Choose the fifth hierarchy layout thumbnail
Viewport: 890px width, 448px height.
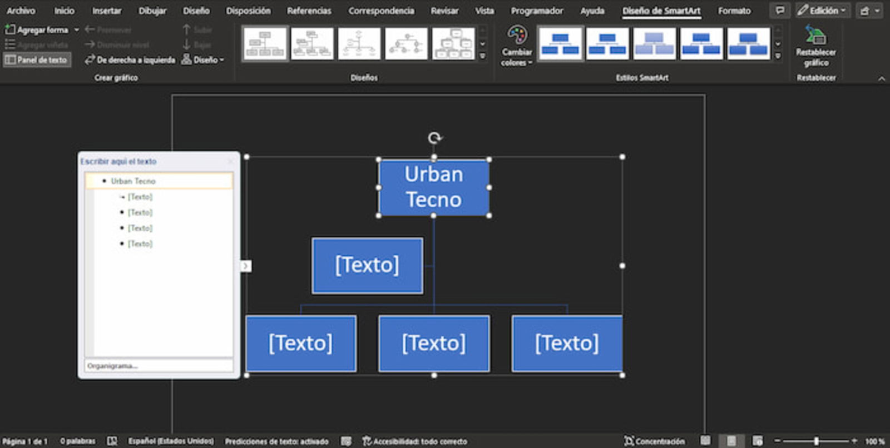tap(453, 43)
